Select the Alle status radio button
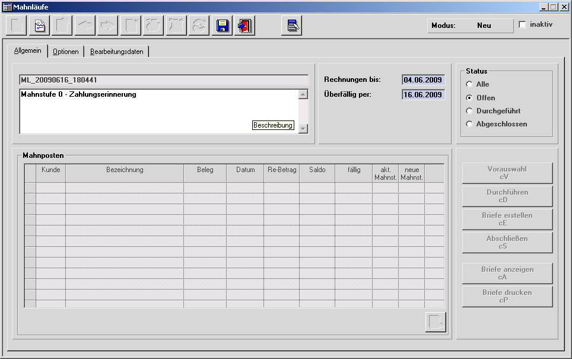 tap(470, 84)
